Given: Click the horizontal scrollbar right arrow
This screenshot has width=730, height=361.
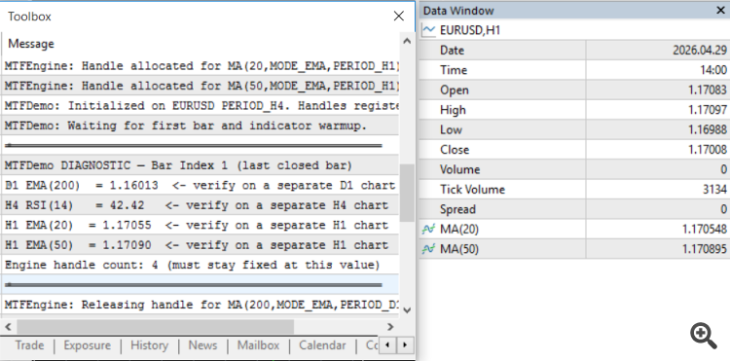Looking at the screenshot, I should pyautogui.click(x=390, y=327).
